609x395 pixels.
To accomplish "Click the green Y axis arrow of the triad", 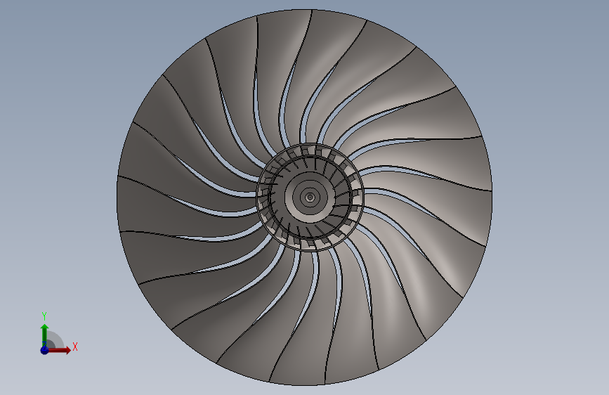I will pos(44,335).
